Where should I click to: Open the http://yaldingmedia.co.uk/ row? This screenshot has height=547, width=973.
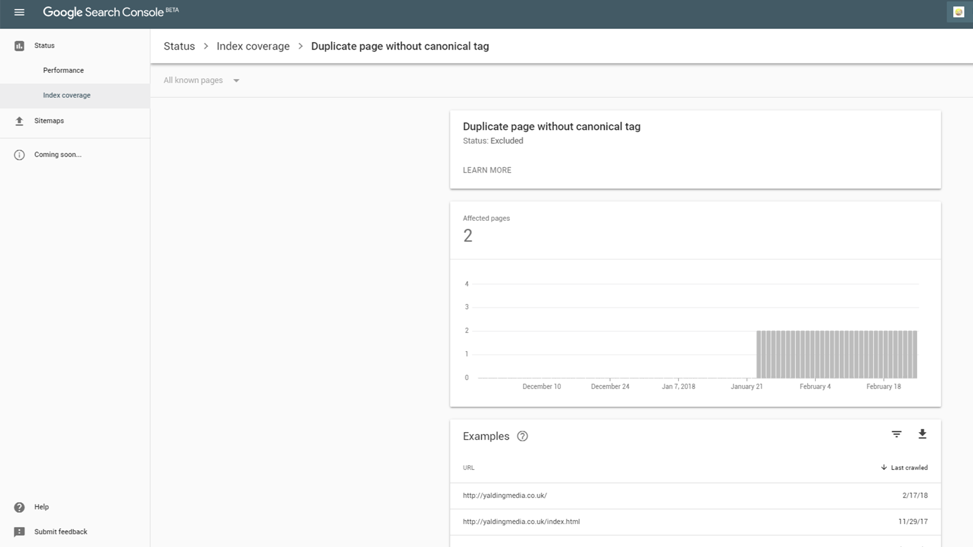(695, 496)
